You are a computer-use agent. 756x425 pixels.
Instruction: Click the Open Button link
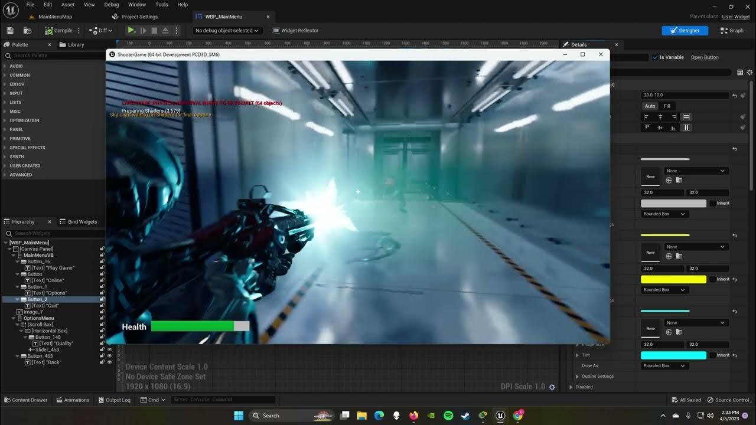(705, 57)
